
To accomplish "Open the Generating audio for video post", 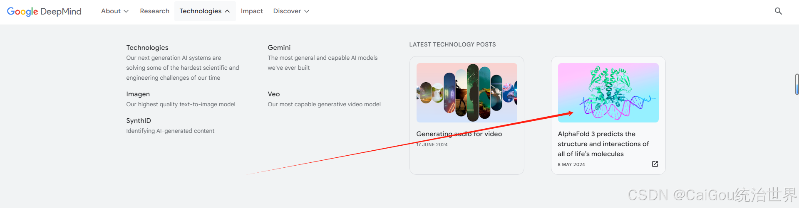I will click(x=459, y=134).
